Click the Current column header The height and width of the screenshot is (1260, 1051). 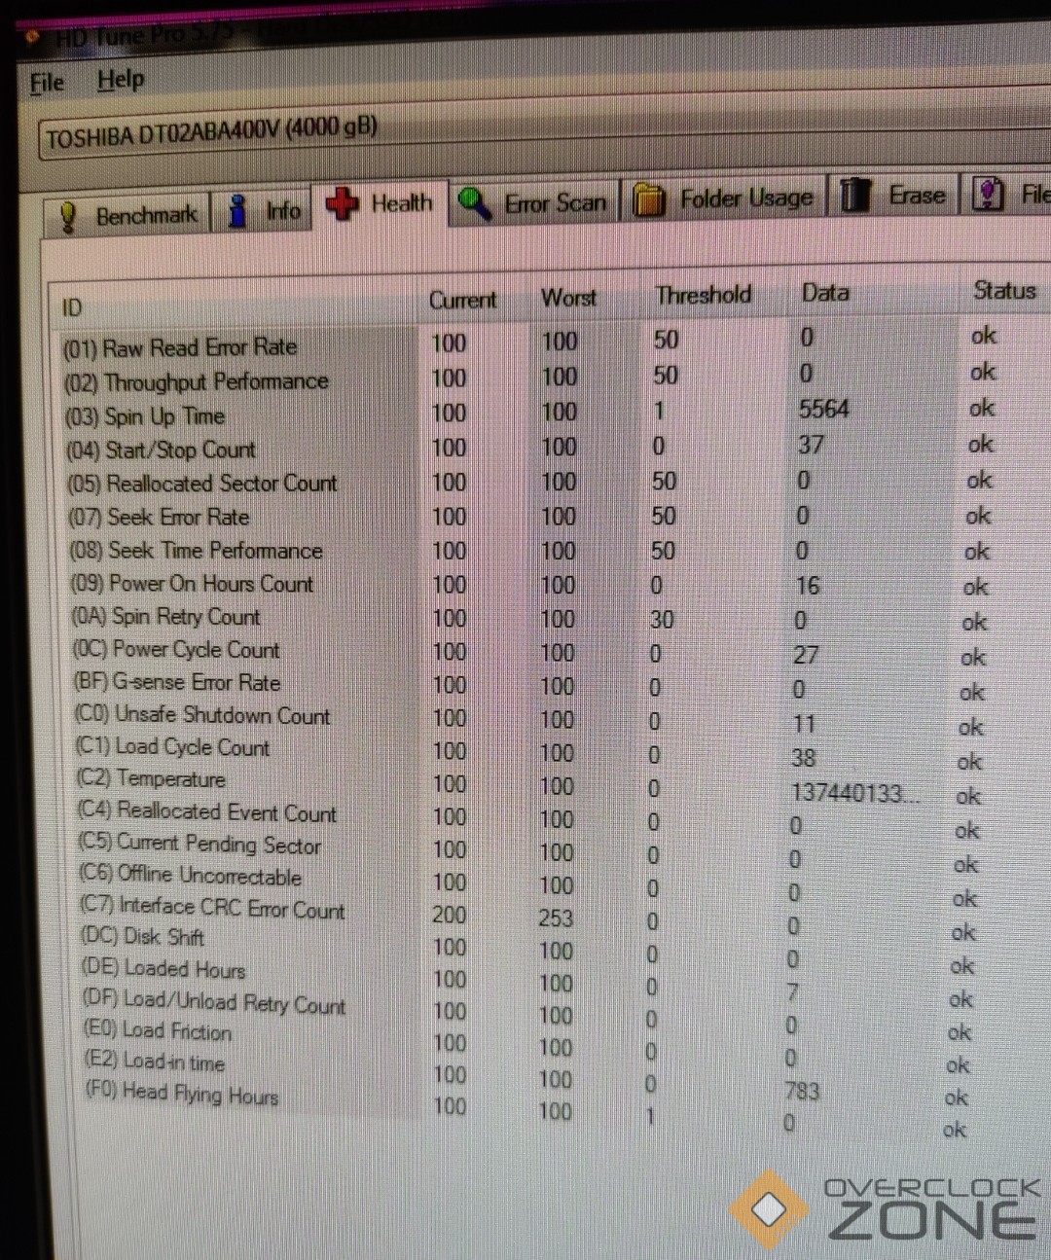tap(463, 301)
